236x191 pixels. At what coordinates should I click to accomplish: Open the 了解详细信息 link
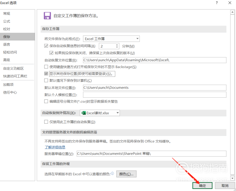click(x=55, y=147)
